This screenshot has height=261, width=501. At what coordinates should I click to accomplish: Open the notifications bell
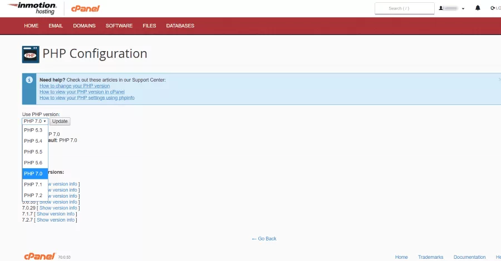click(x=478, y=8)
